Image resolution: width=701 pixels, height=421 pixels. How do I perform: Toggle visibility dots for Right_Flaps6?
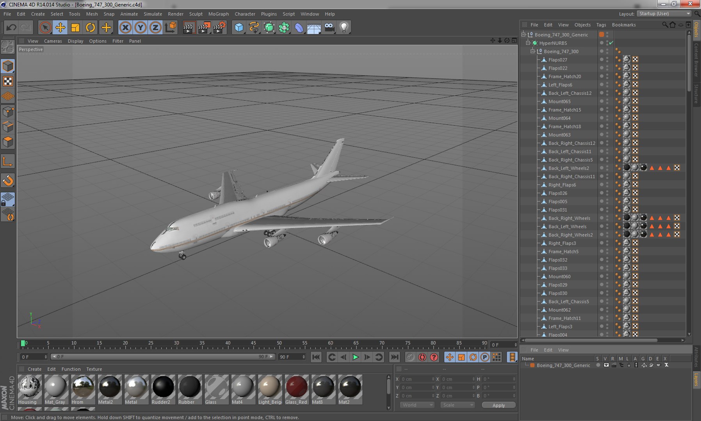pos(607,185)
